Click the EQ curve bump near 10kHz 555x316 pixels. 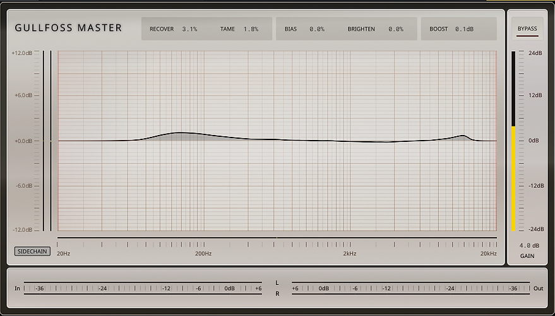pos(463,136)
